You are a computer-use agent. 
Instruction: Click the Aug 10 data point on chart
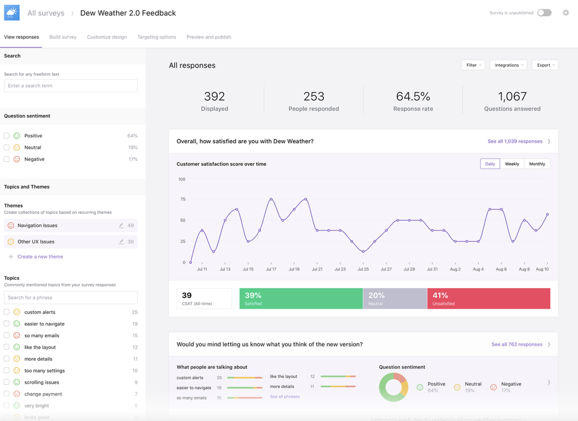click(x=547, y=214)
